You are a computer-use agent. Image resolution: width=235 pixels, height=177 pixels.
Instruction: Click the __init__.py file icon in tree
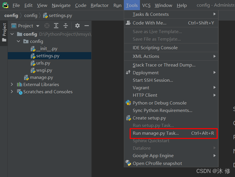[33, 49]
